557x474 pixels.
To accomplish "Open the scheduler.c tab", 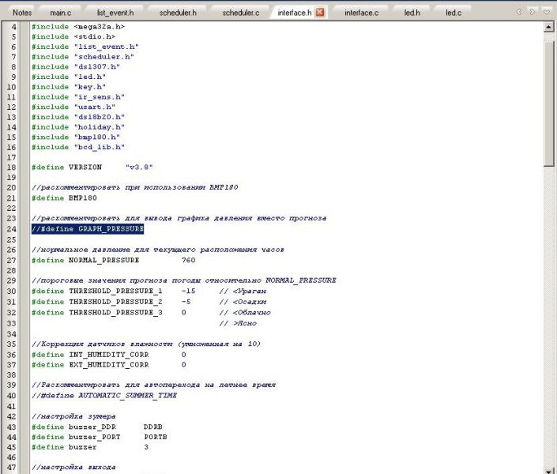I will [240, 13].
